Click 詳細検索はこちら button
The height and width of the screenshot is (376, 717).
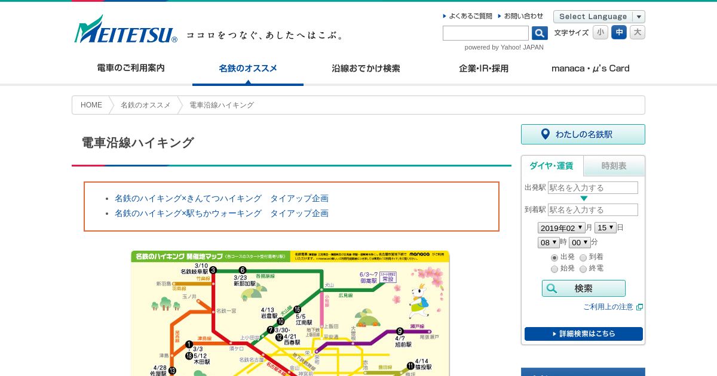tap(584, 334)
